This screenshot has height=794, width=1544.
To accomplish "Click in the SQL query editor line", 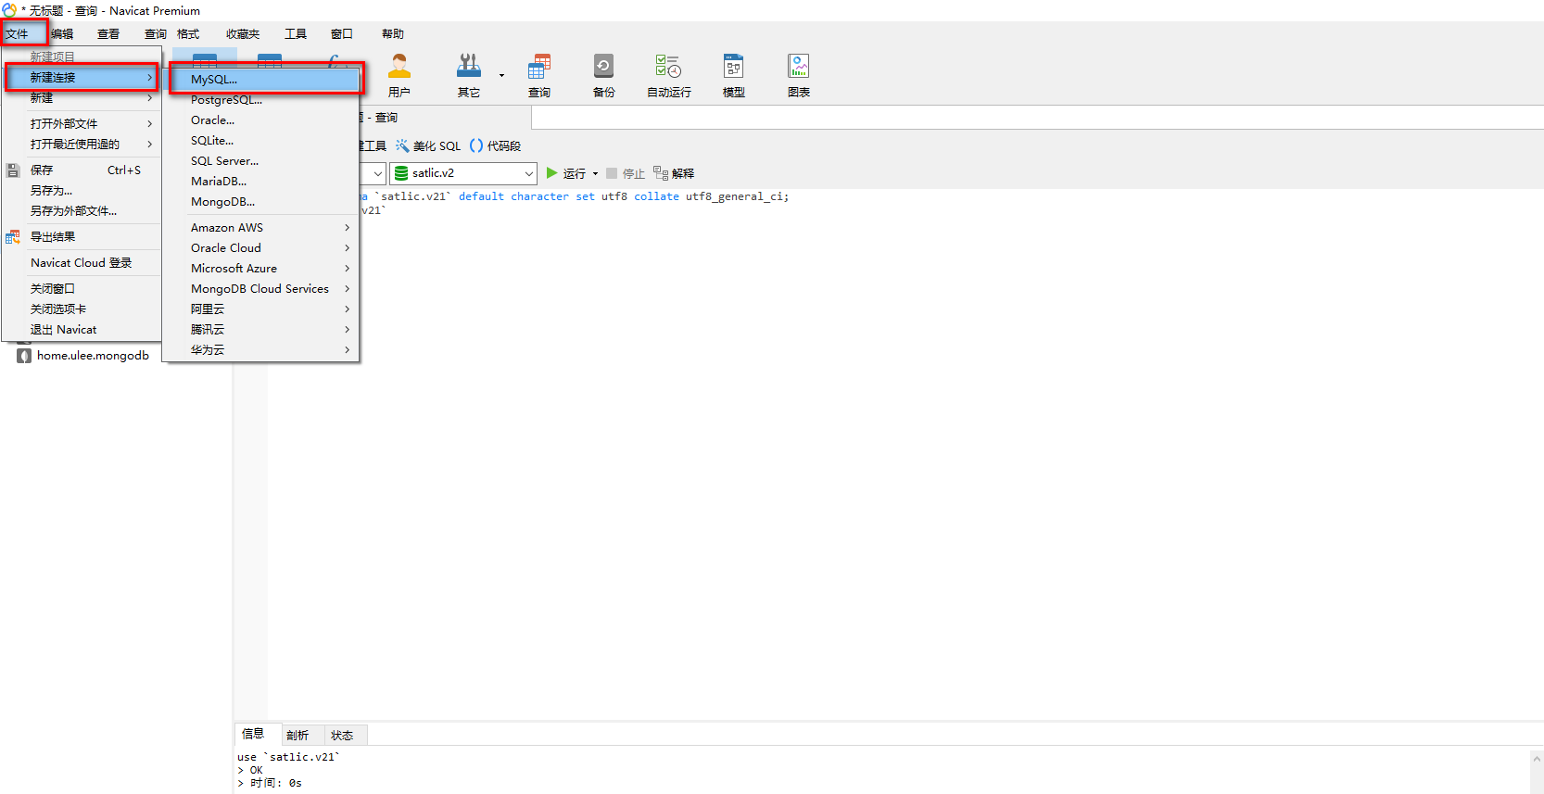I will pos(575,196).
